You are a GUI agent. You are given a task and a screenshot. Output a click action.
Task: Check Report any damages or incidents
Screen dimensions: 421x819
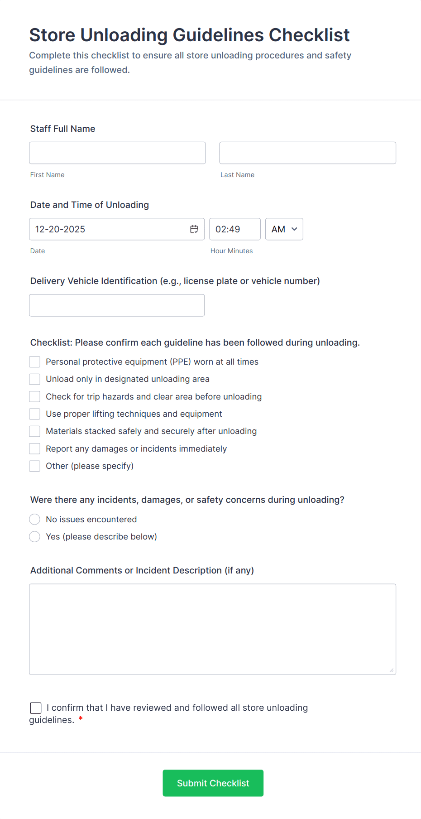pyautogui.click(x=35, y=449)
